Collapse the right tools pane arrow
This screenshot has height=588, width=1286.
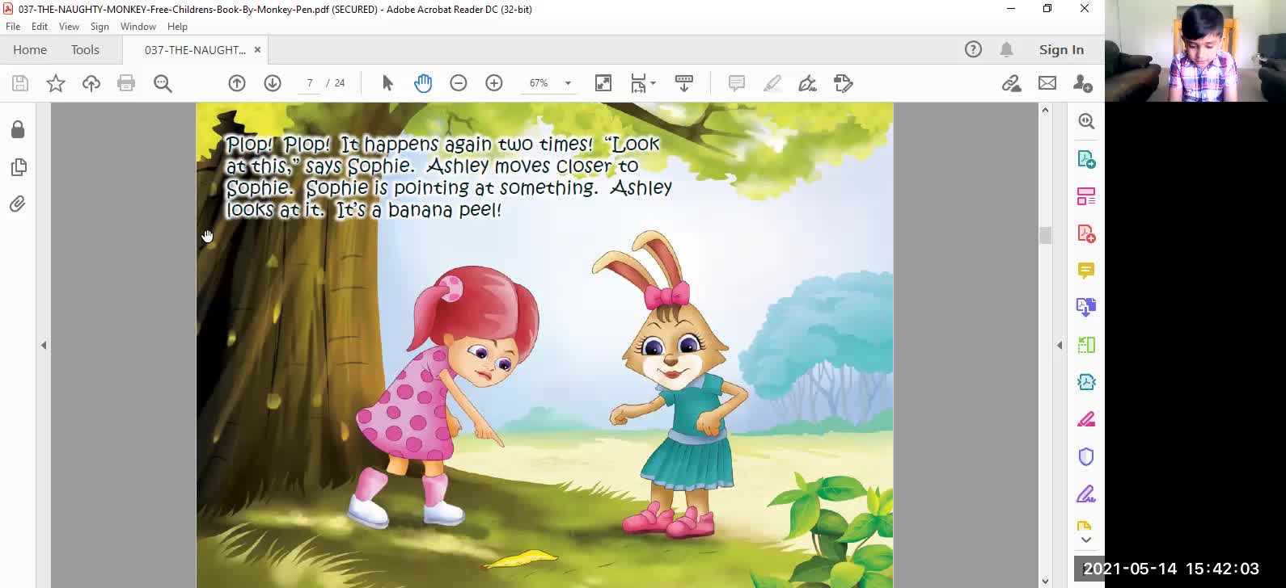pos(1060,345)
